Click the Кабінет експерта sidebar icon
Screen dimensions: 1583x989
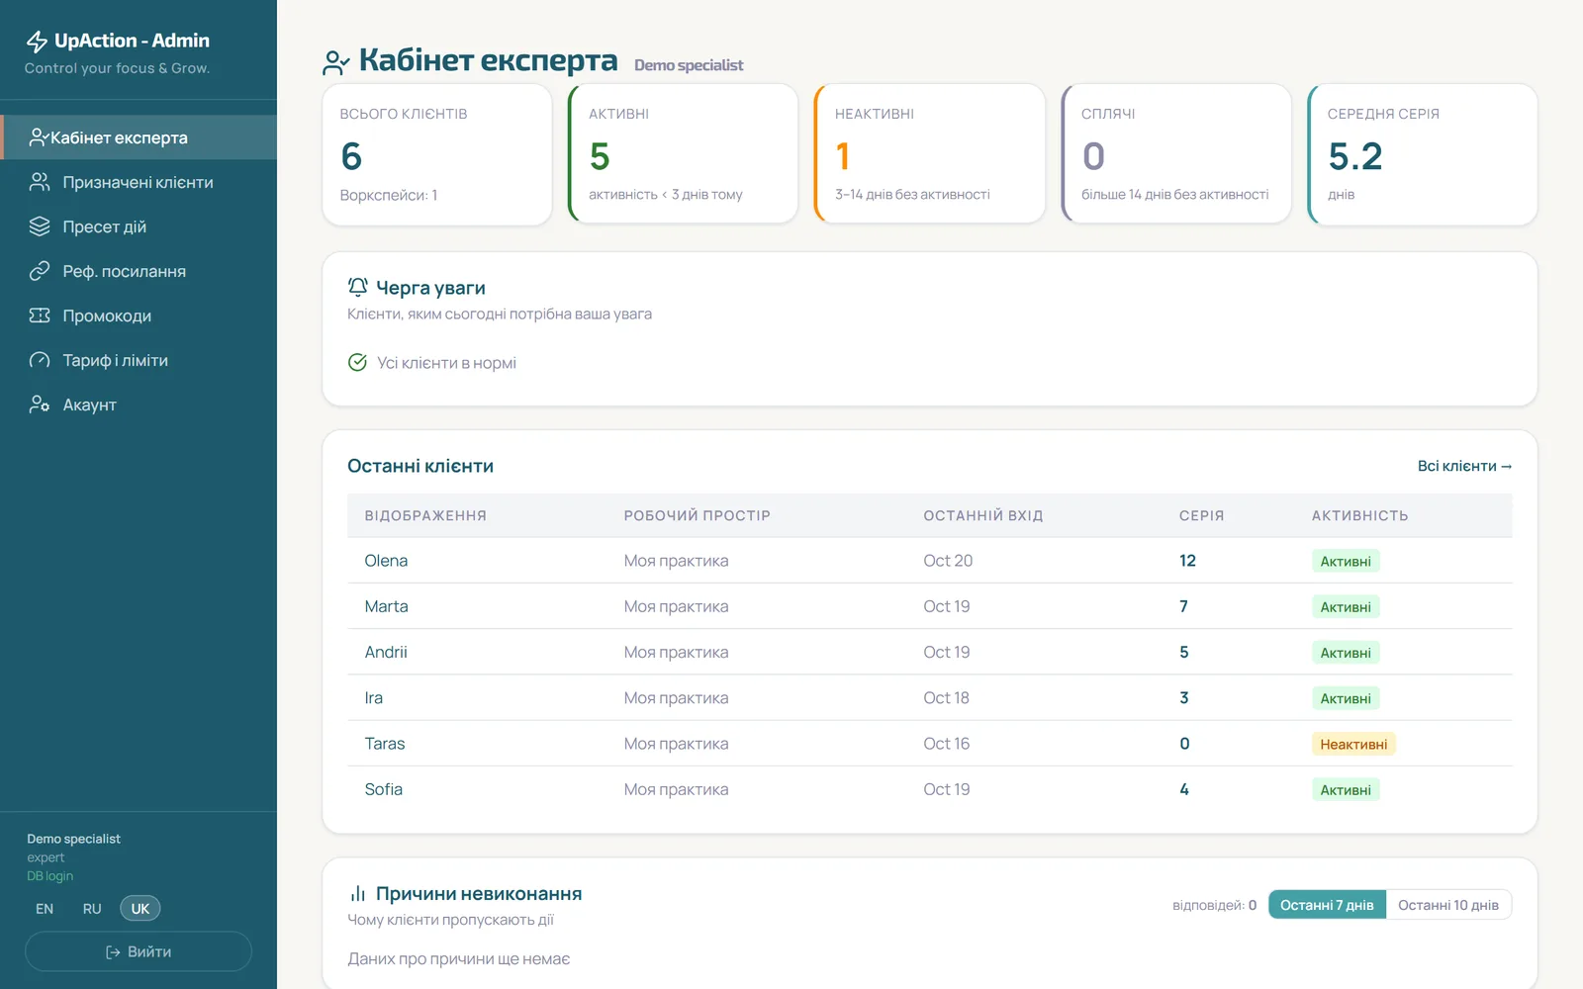click(39, 137)
